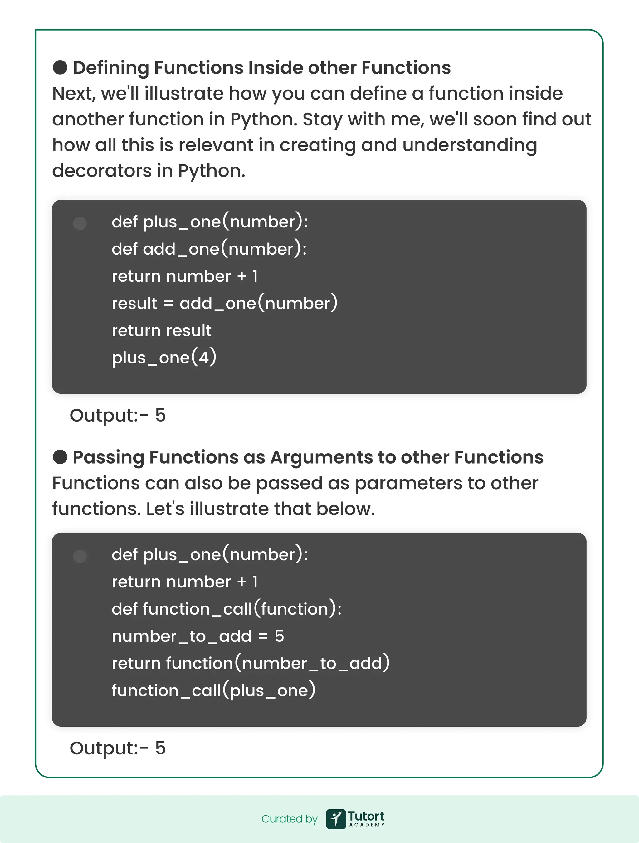
Task: Click the "return function(number_to_add)" line
Action: coord(251,664)
